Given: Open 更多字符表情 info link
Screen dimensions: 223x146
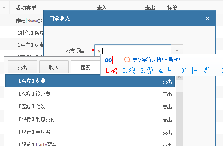Looking at the screenshot, I should pyautogui.click(x=156, y=60).
